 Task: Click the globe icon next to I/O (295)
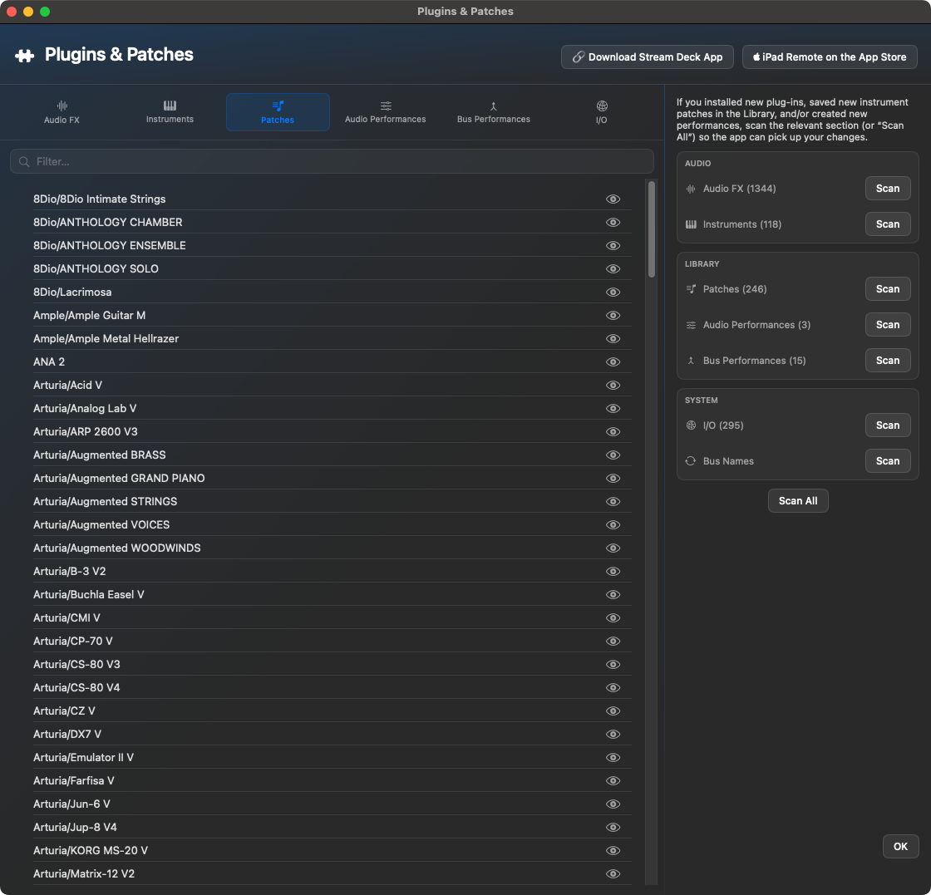(x=691, y=425)
